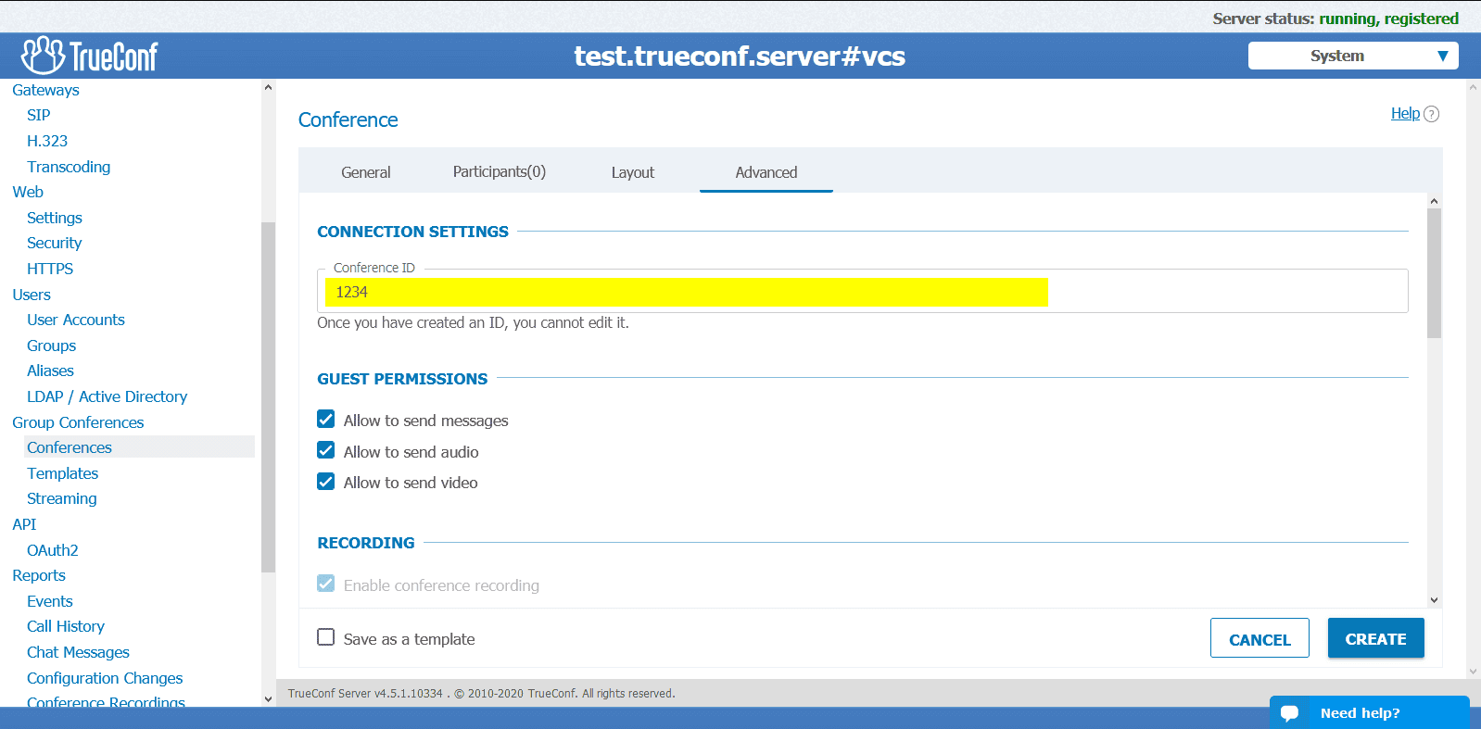The width and height of the screenshot is (1481, 729).
Task: Go to Transcoding page
Action: [x=69, y=167]
